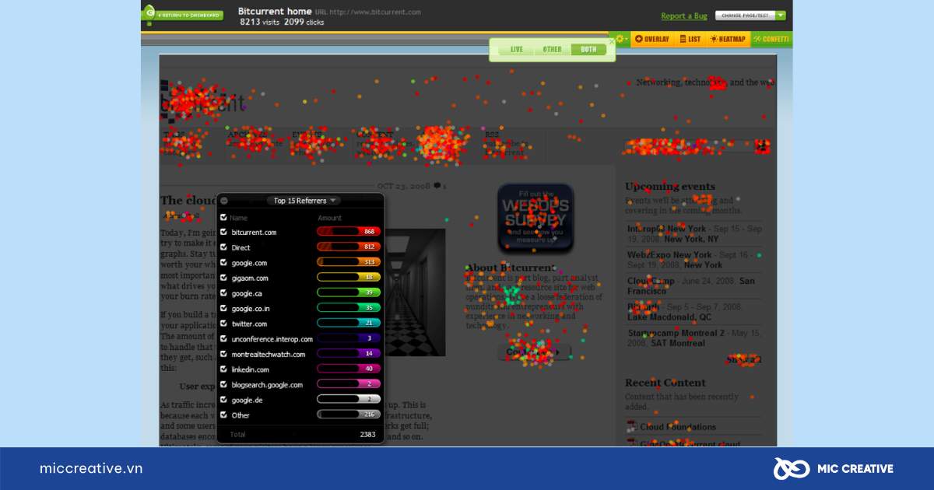The height and width of the screenshot is (490, 934).
Task: Open the Change Page/Test dropdown
Action: [750, 16]
